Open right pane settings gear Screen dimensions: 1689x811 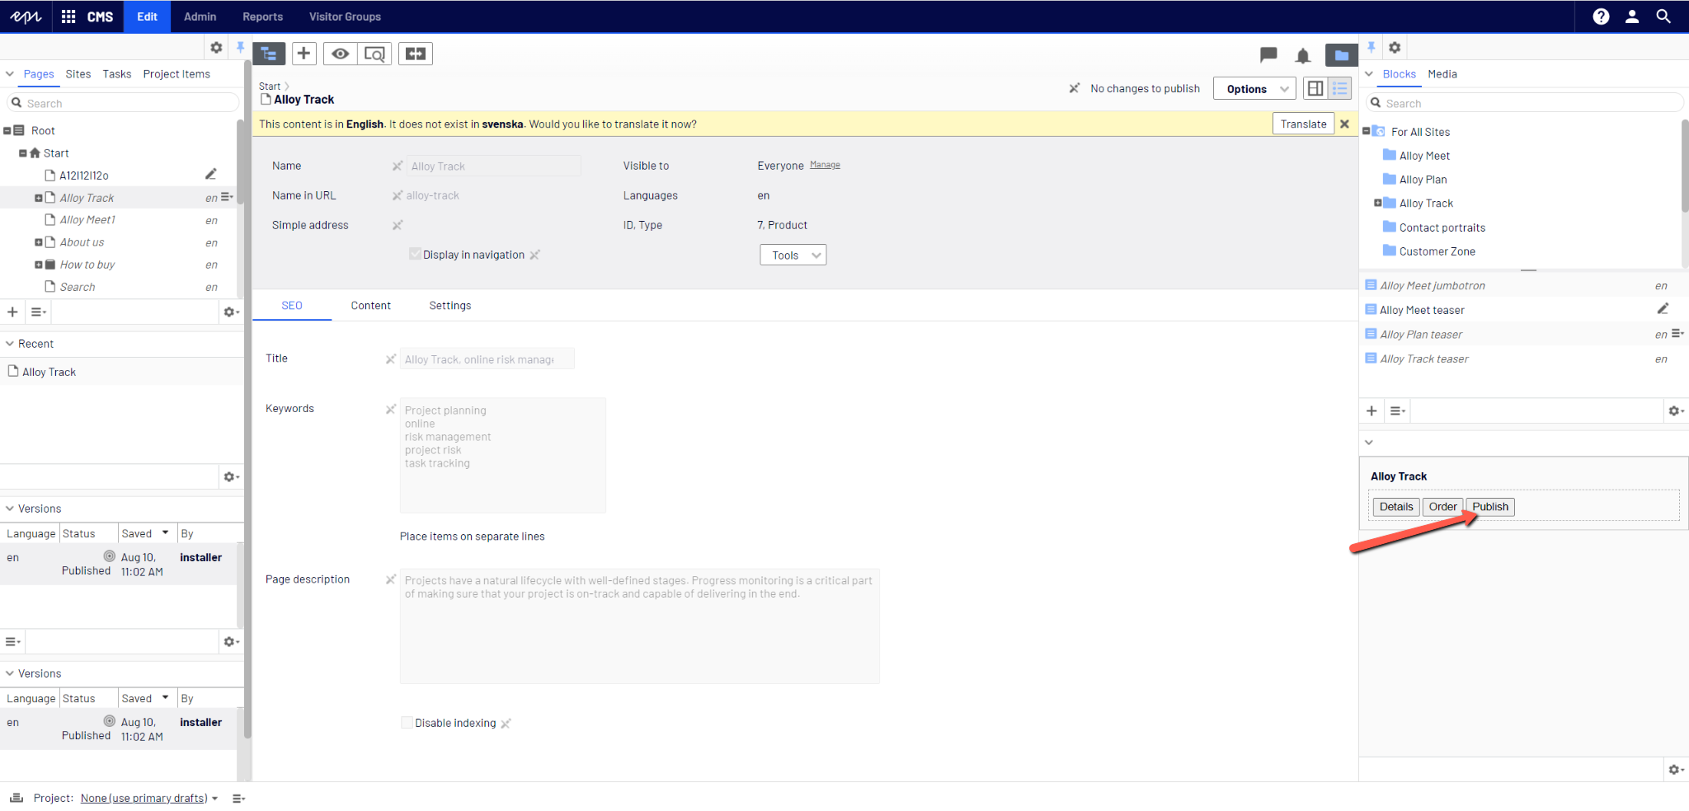coord(1395,48)
